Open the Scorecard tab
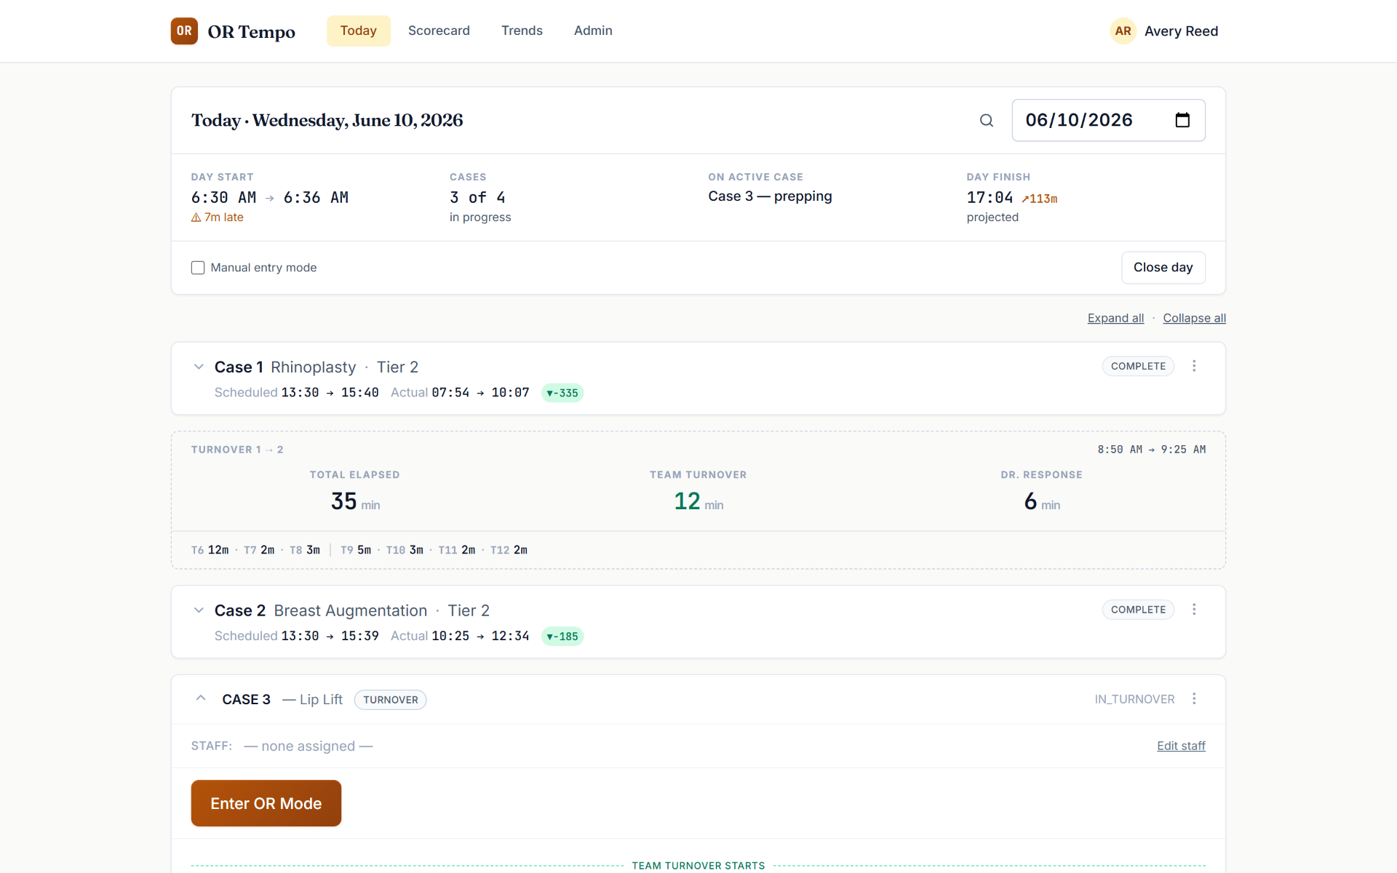Screen dimensions: 1397x873 point(439,31)
